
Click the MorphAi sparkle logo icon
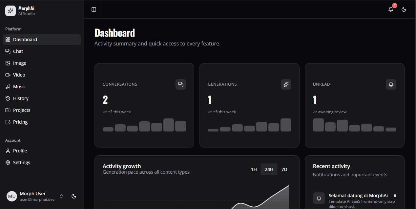coord(10,11)
